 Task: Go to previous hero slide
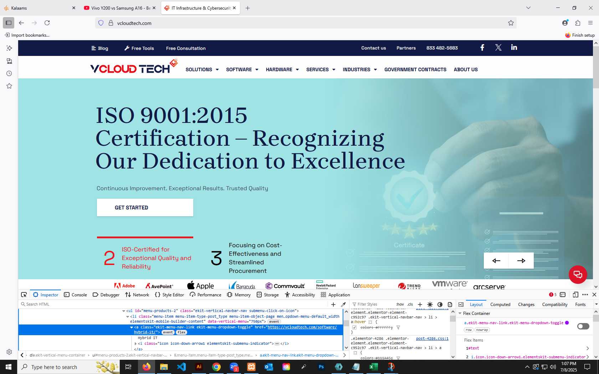(496, 260)
